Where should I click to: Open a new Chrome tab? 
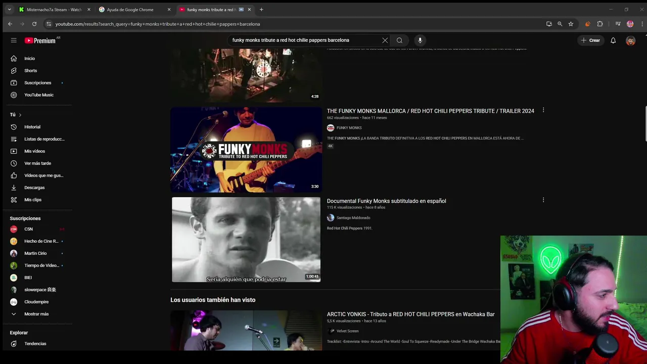click(261, 10)
